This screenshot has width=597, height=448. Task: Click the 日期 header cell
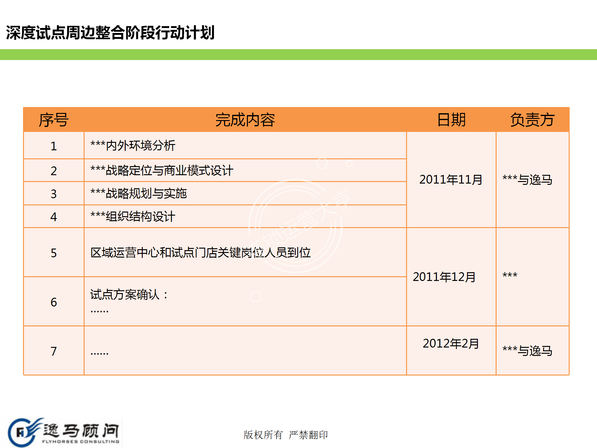[x=451, y=120]
